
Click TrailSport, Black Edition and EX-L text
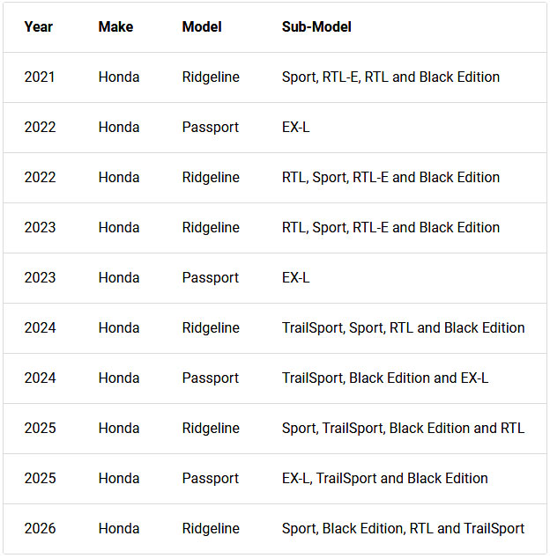tap(385, 378)
